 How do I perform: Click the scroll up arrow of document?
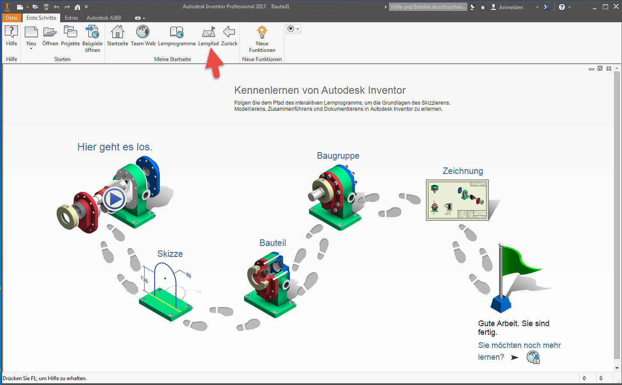click(616, 68)
